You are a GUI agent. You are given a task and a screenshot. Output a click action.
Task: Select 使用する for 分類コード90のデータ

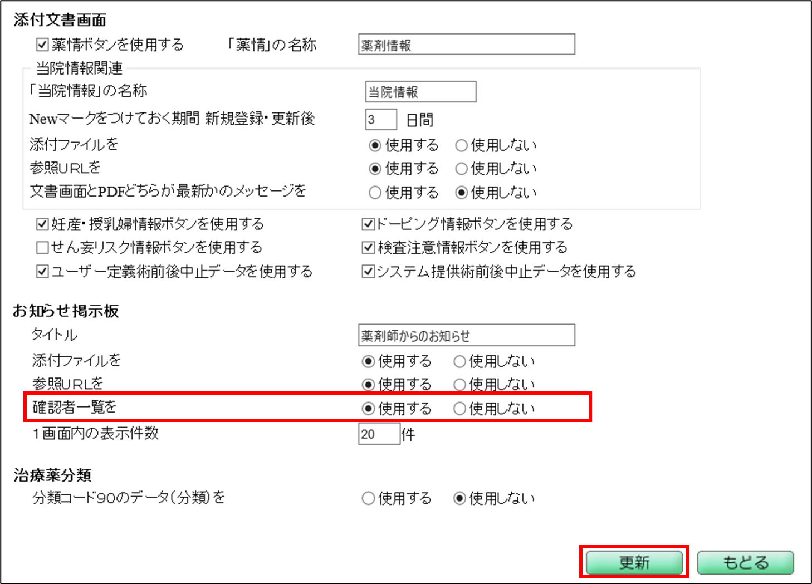click(368, 498)
